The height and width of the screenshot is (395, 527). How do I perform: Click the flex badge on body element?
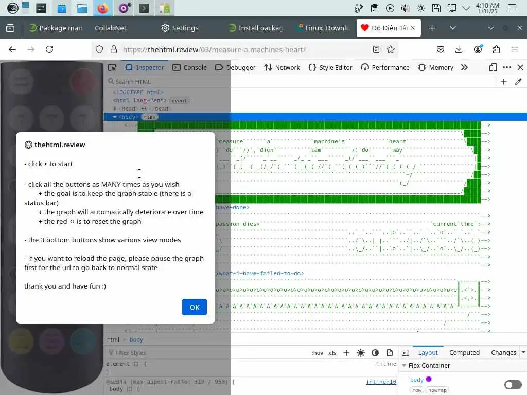(150, 117)
